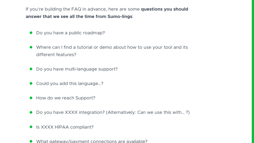Viewport: 254px width, 143px height.
Task: Click the bold 'answer that we see all the time' line
Action: point(79,17)
